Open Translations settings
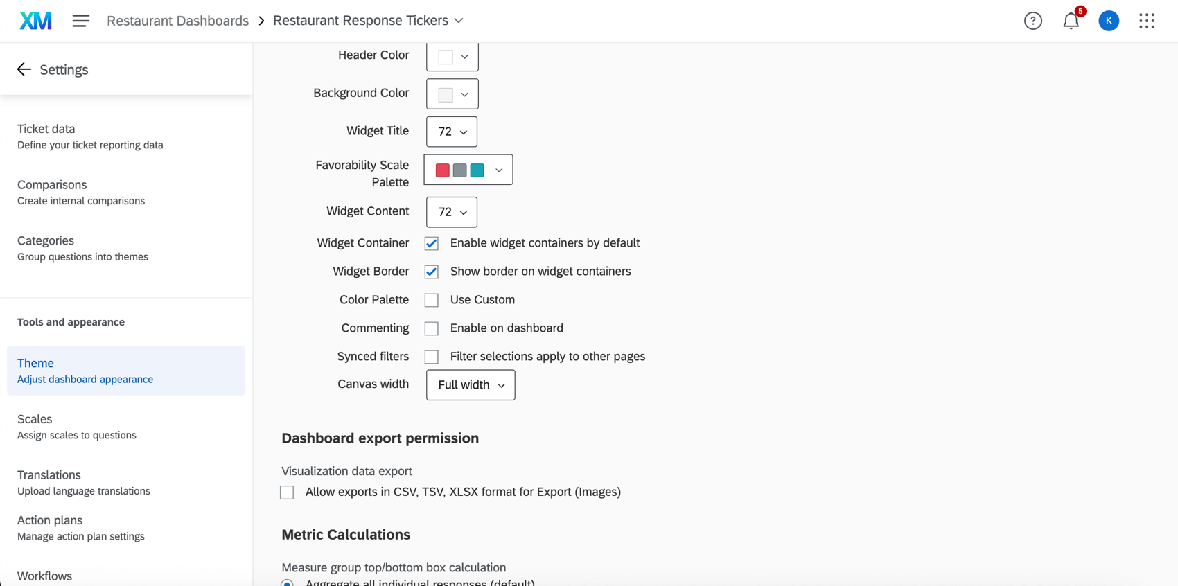 pyautogui.click(x=49, y=474)
